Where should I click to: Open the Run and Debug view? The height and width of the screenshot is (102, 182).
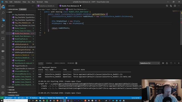click(x=3, y=26)
